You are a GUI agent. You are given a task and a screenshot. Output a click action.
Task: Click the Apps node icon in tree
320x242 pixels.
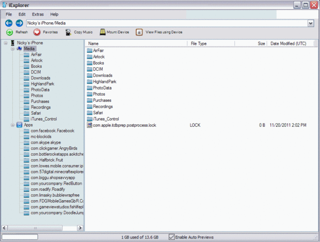click(x=20, y=125)
